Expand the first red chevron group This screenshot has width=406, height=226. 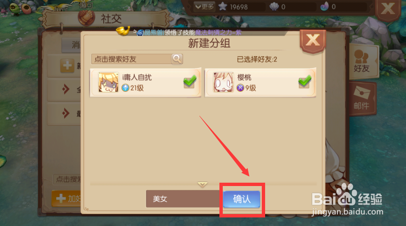click(x=66, y=89)
